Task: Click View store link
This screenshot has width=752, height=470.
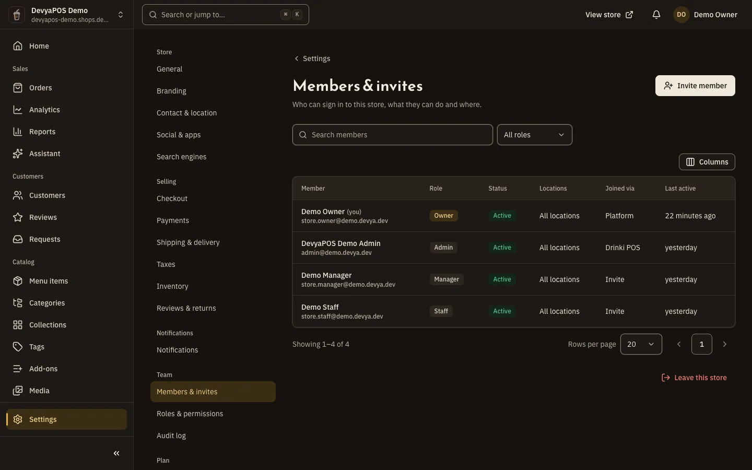Action: tap(609, 15)
